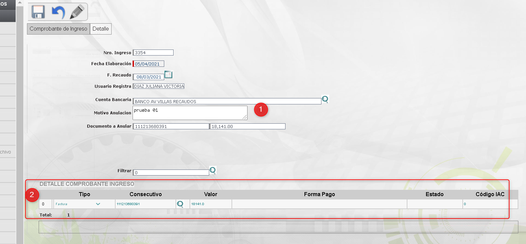Screen dimensions: 526x244
Task: Click the Cuenta Bancaria input field
Action: (227, 101)
